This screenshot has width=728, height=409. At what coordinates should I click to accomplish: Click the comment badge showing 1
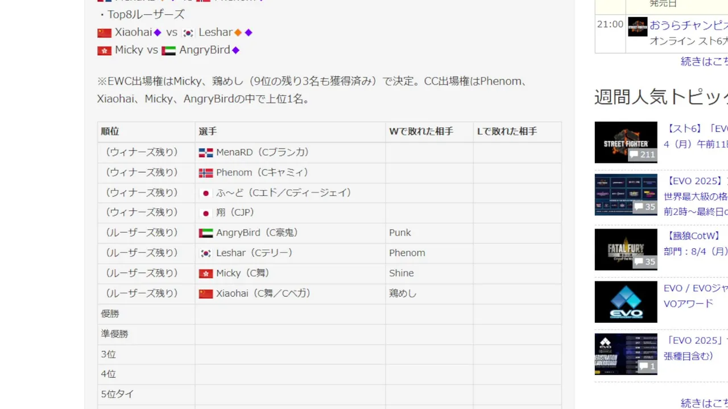click(x=647, y=366)
